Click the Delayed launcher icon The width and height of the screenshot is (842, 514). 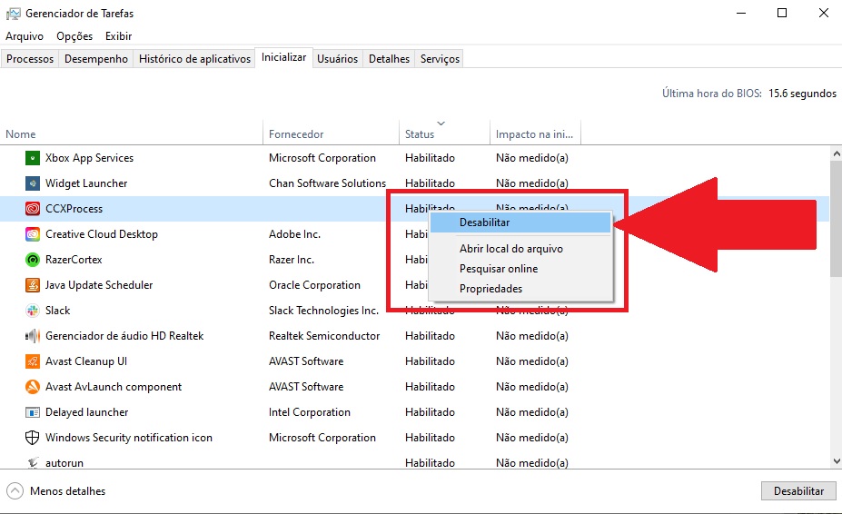[x=33, y=412]
